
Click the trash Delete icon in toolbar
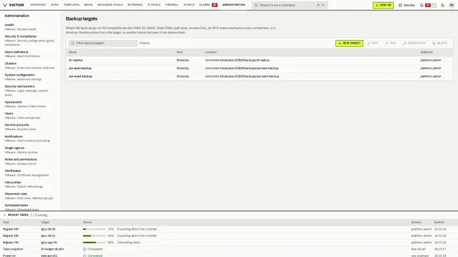click(434, 43)
